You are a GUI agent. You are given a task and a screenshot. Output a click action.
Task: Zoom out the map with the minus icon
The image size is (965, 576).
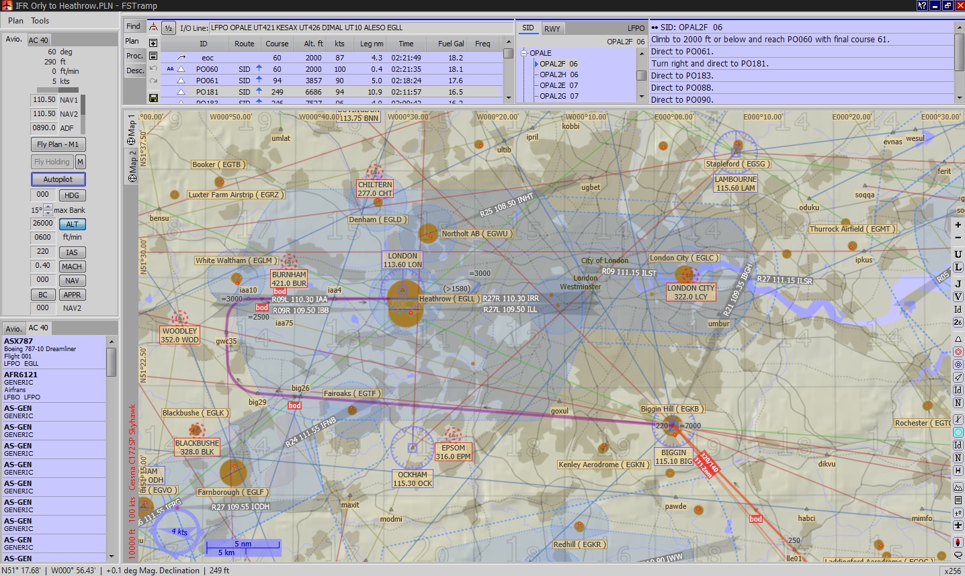click(x=958, y=238)
